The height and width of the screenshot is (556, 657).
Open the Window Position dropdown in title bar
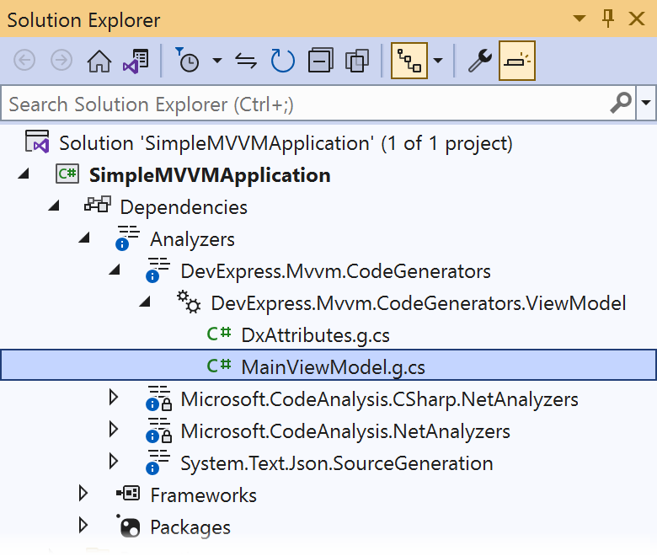[x=580, y=19]
